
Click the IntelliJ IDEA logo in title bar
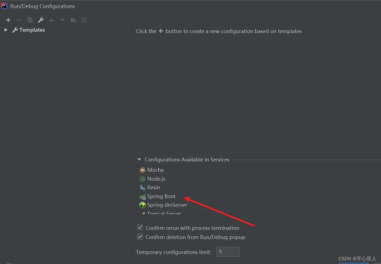pyautogui.click(x=4, y=6)
